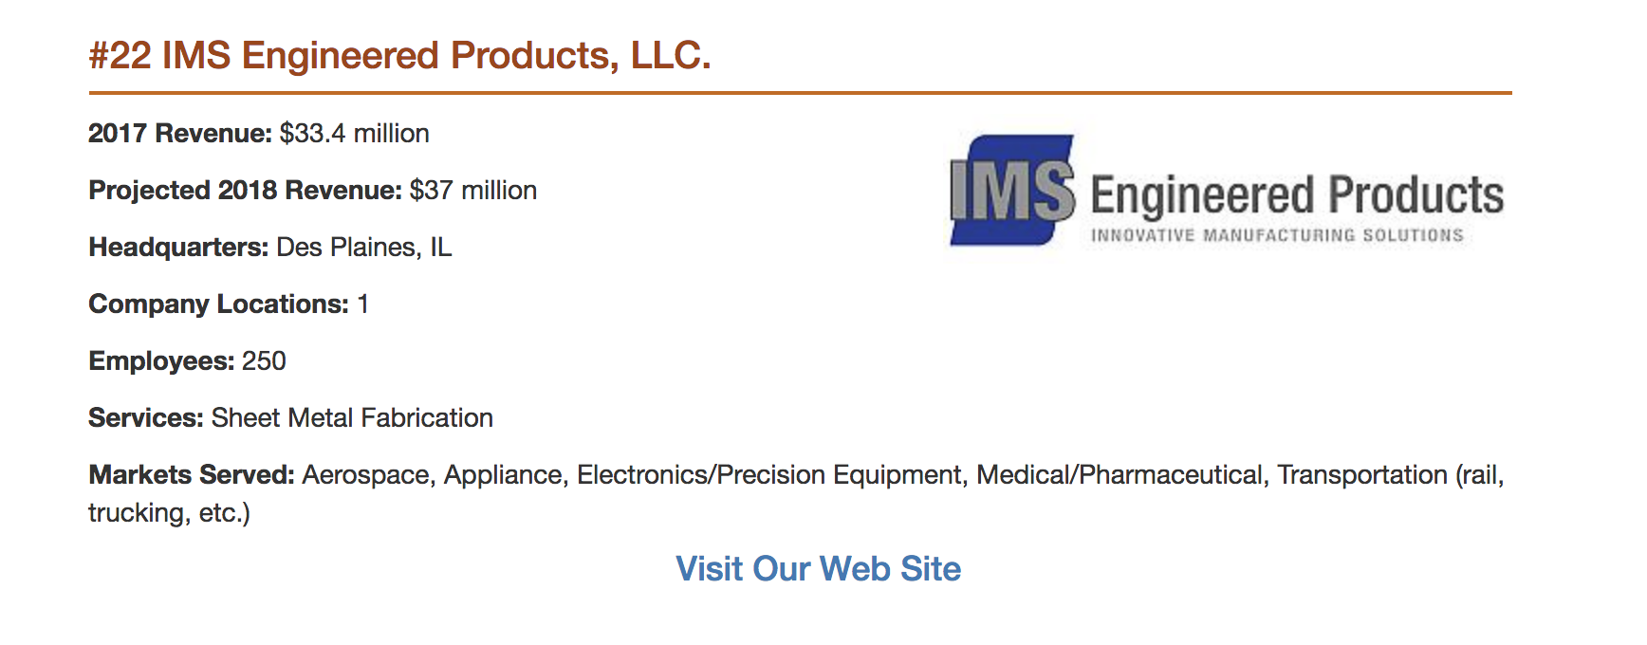1647x645 pixels.
Task: Click the $33.4 million revenue value
Action: (x=354, y=133)
